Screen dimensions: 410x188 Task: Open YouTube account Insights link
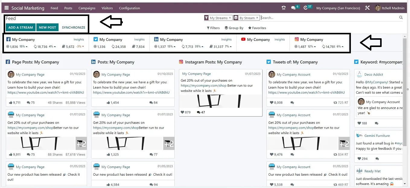[x=280, y=39]
